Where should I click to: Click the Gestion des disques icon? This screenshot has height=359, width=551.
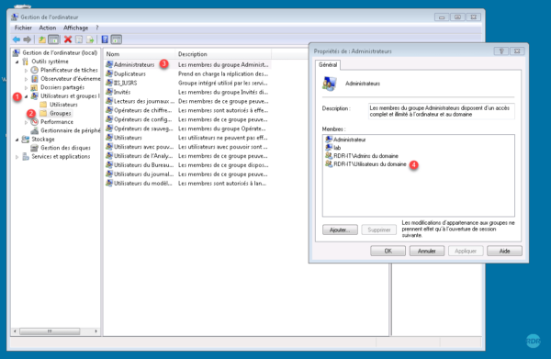click(x=35, y=148)
